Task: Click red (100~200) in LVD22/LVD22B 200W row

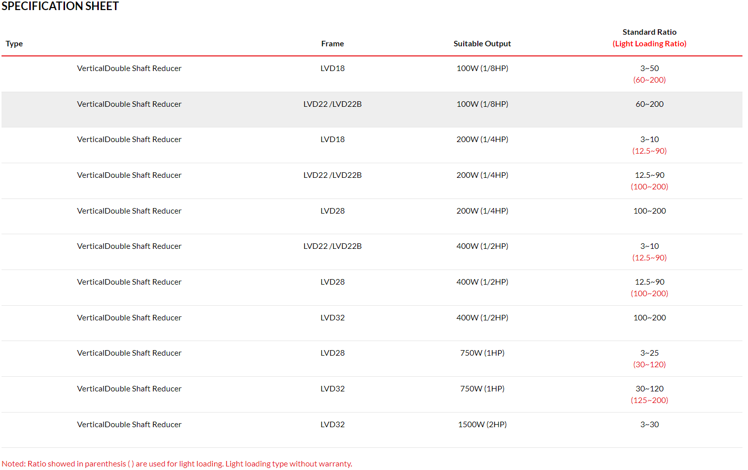Action: coord(649,187)
